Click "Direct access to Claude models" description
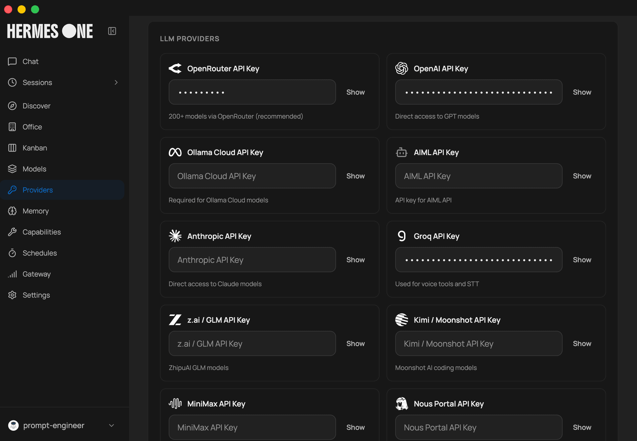The width and height of the screenshot is (637, 441). coord(215,284)
